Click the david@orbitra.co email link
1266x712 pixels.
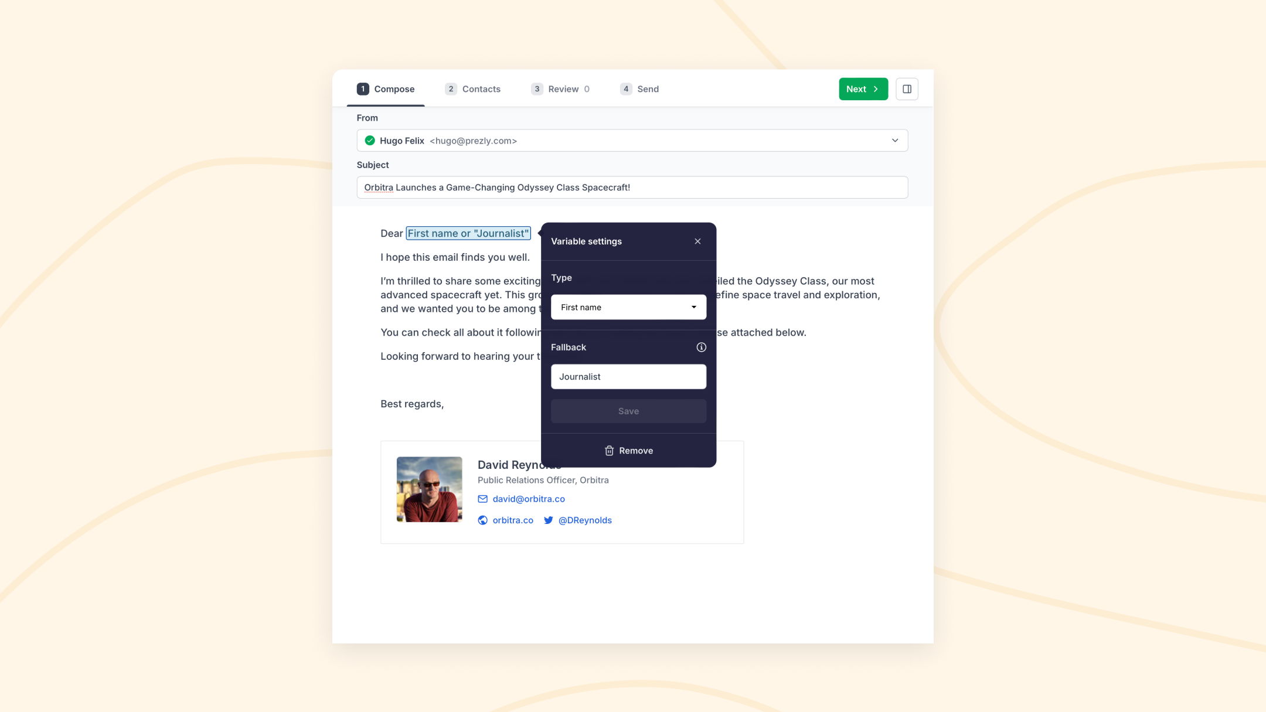(529, 499)
